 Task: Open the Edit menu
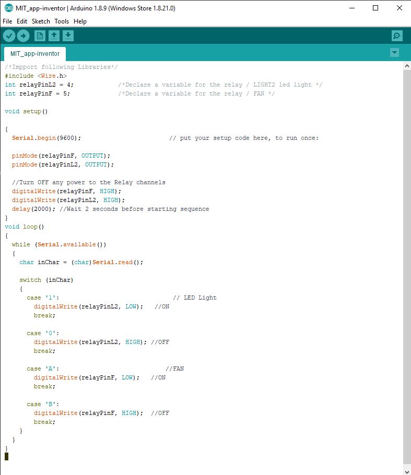(22, 21)
